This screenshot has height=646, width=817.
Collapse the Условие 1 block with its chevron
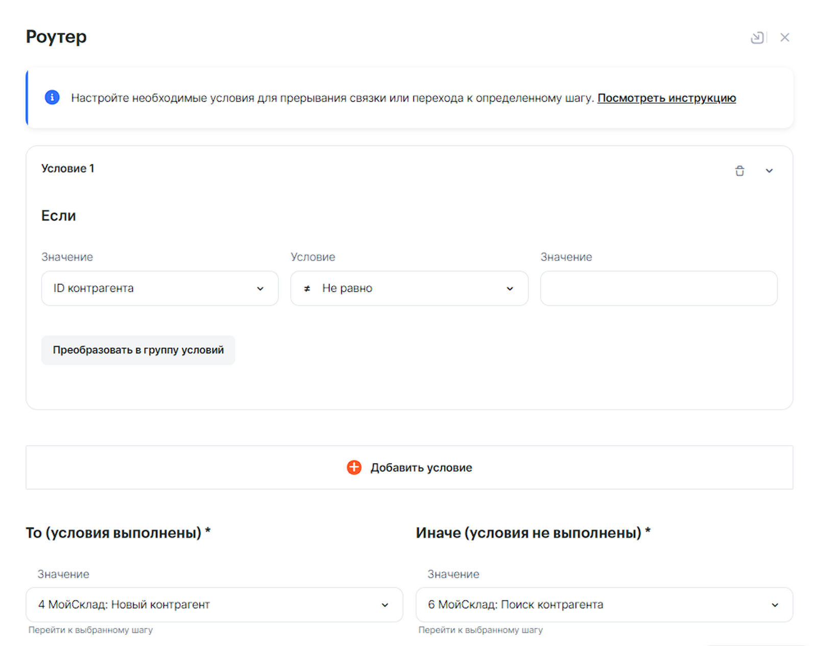(769, 171)
